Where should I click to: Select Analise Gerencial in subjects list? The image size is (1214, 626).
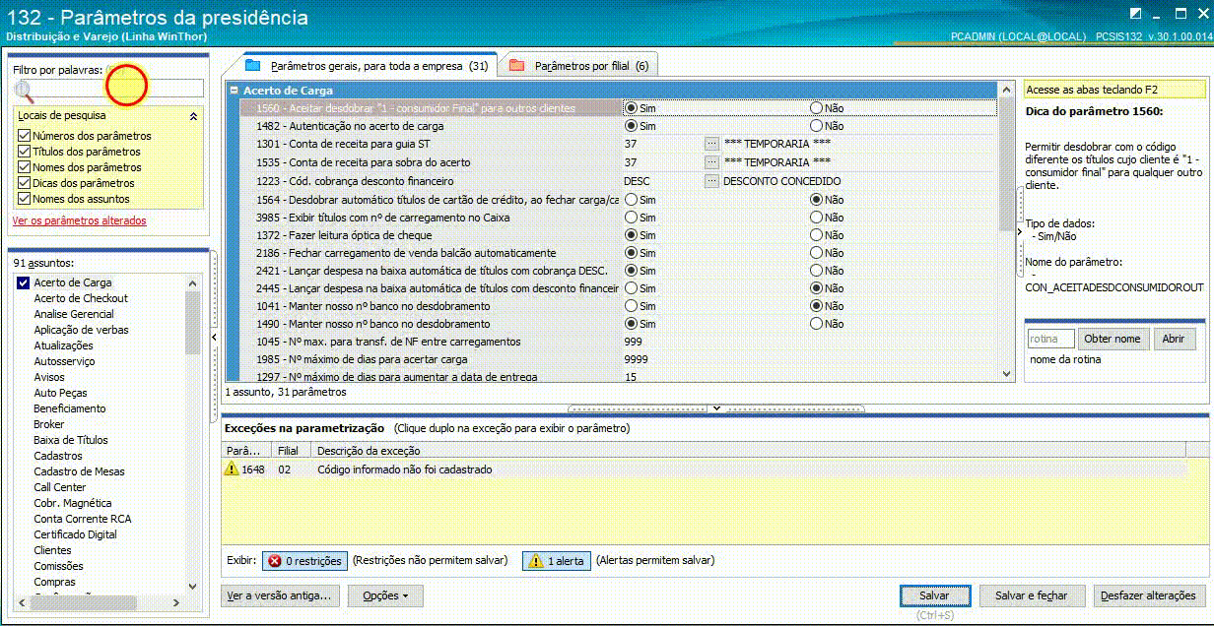(x=74, y=314)
